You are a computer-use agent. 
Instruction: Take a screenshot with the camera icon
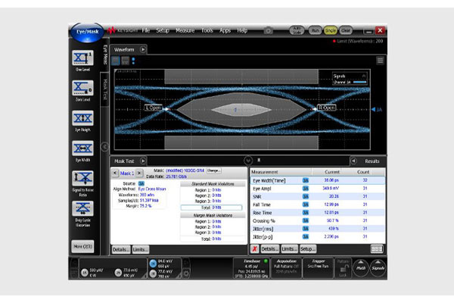pyautogui.click(x=268, y=30)
